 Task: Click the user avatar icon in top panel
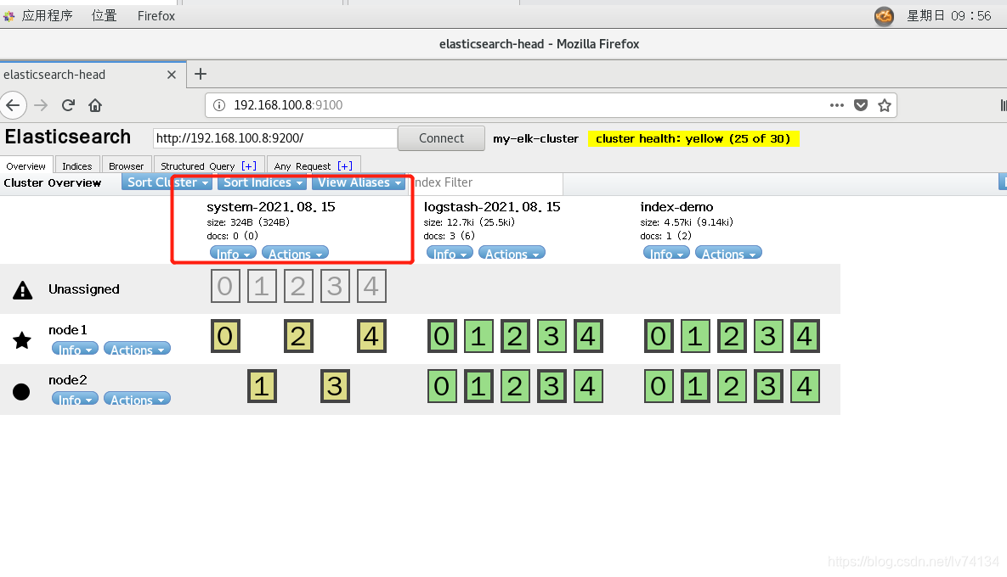coord(885,16)
